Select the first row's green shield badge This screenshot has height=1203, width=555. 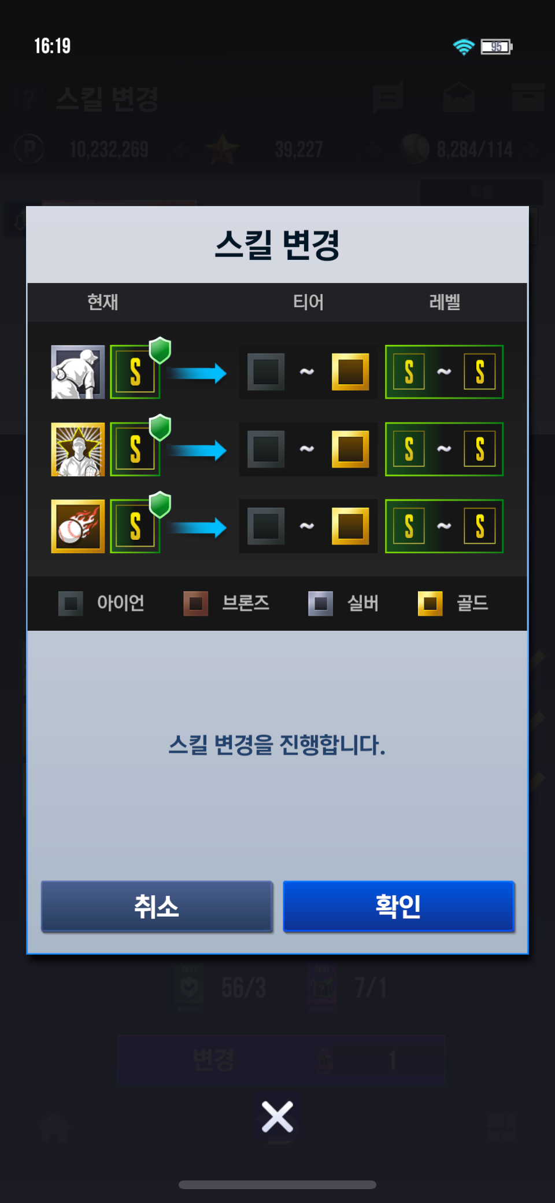tap(160, 351)
